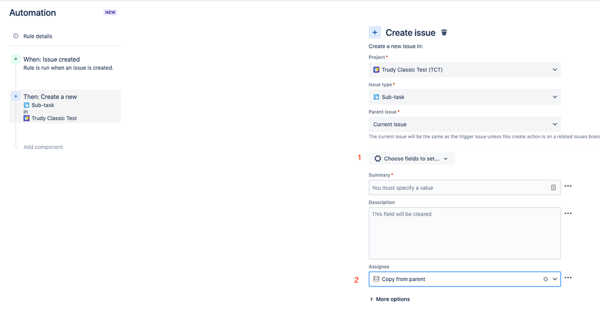Image resolution: width=600 pixels, height=313 pixels.
Task: Expand the More options section
Action: pos(390,299)
